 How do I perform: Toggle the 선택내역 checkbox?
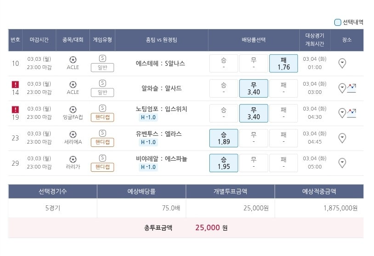tap(338, 22)
